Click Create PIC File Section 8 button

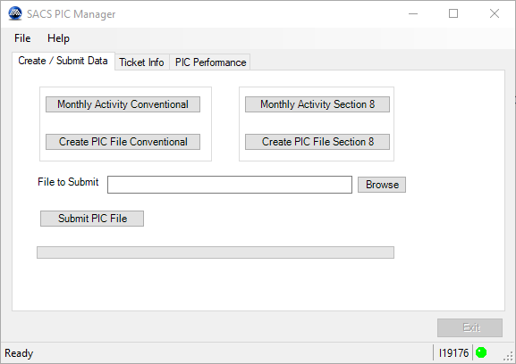pos(317,142)
